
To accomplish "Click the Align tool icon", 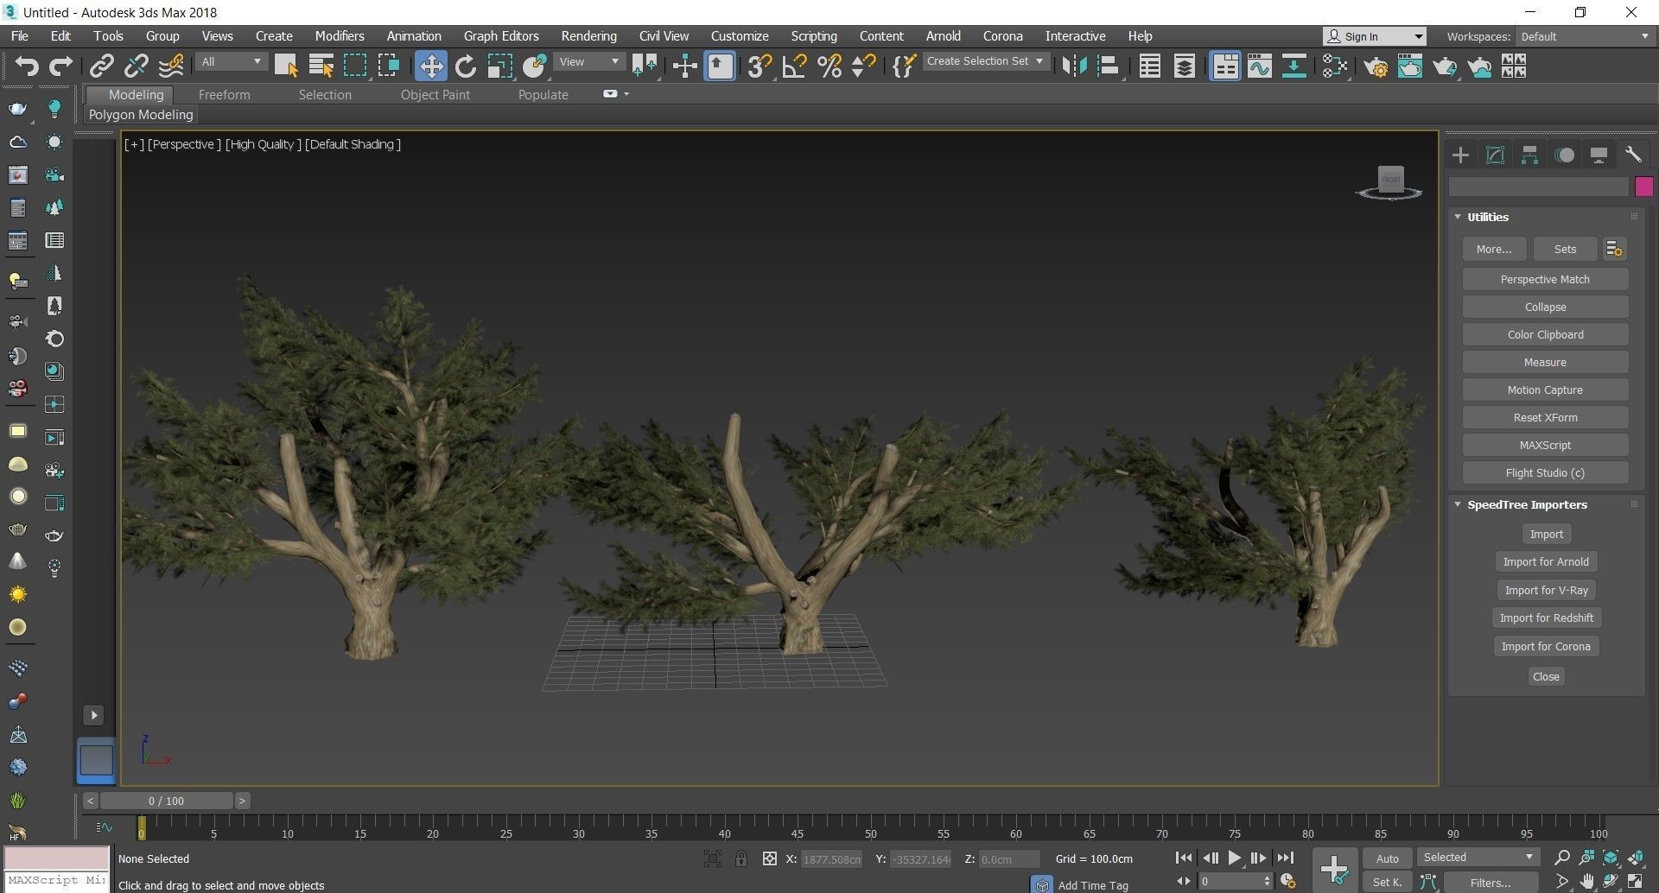I will pos(1108,66).
